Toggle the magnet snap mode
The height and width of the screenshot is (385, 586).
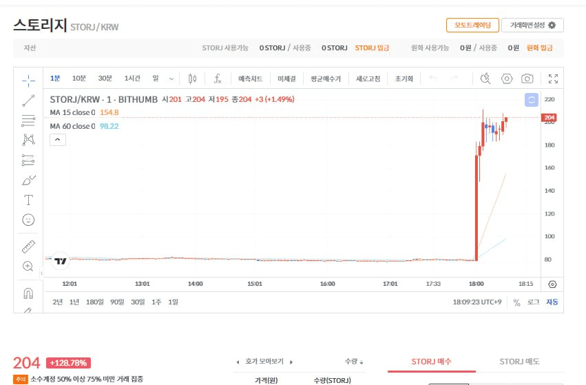point(28,293)
